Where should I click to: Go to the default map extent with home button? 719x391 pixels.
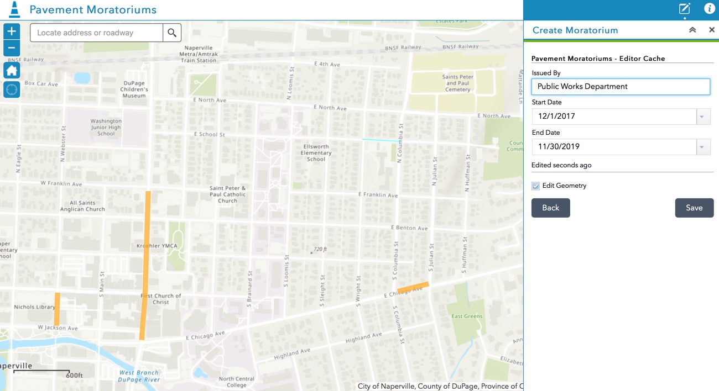[12, 70]
